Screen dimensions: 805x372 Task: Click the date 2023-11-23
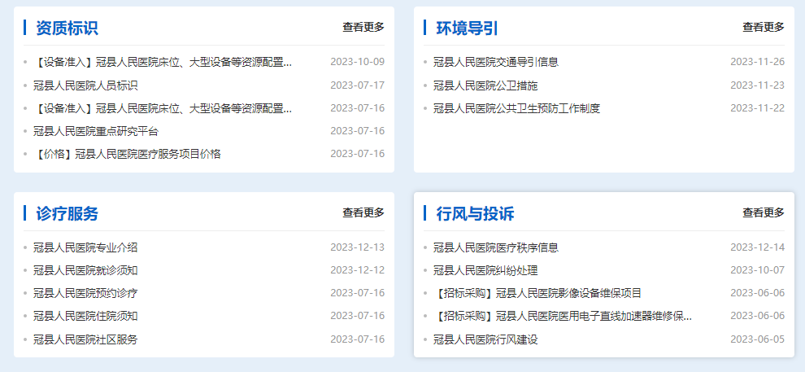pyautogui.click(x=757, y=85)
